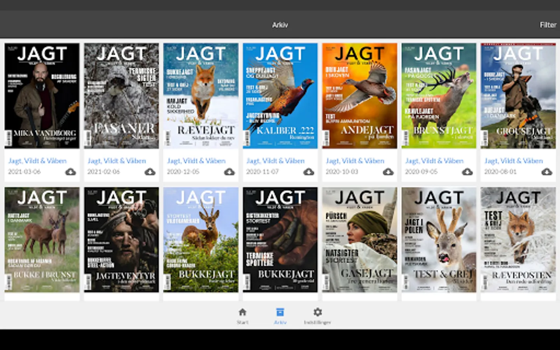The width and height of the screenshot is (560, 350).
Task: Open the Bukke i Brunst cover issue
Action: pyautogui.click(x=42, y=240)
